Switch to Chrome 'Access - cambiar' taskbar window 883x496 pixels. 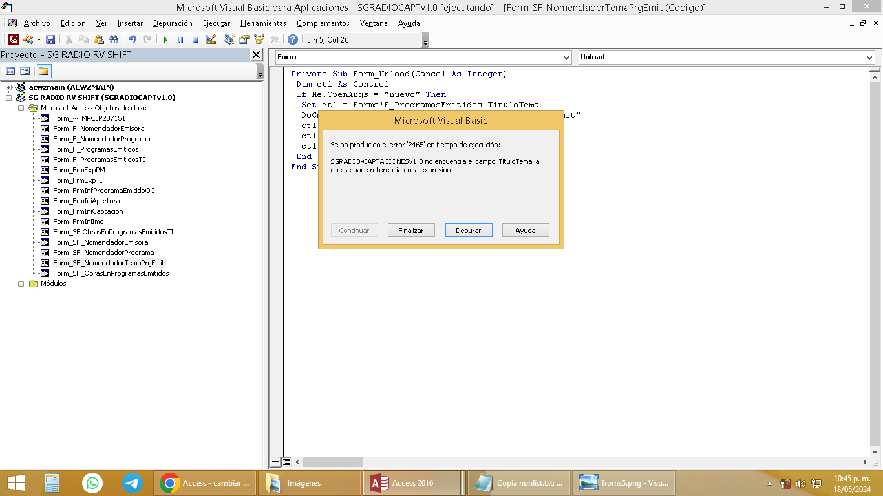click(206, 483)
